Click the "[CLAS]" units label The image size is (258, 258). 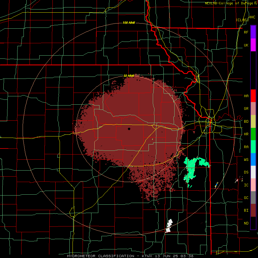[x=242, y=20]
